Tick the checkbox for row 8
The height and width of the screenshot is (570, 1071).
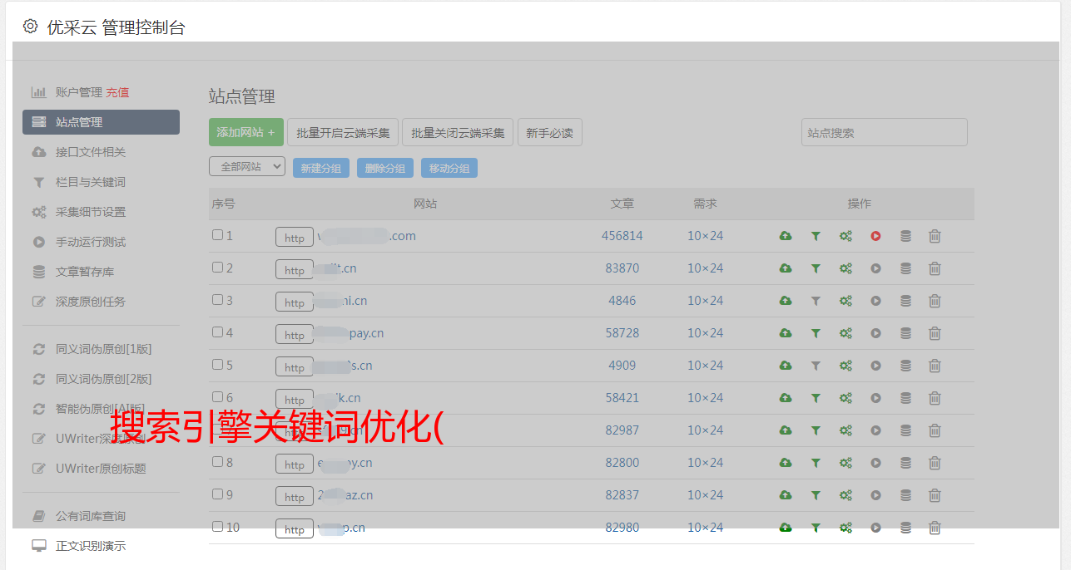click(217, 462)
